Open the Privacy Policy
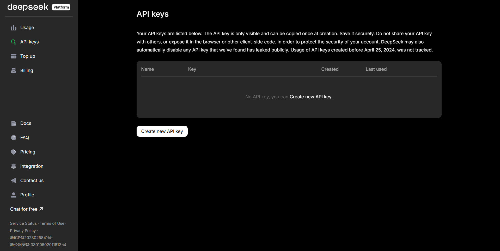Screen dimensions: 500x251 (23, 230)
